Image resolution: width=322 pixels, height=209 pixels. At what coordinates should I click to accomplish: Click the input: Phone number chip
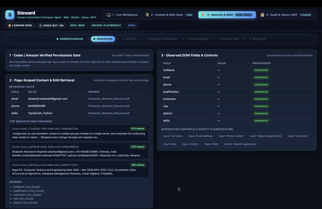coord(231,136)
